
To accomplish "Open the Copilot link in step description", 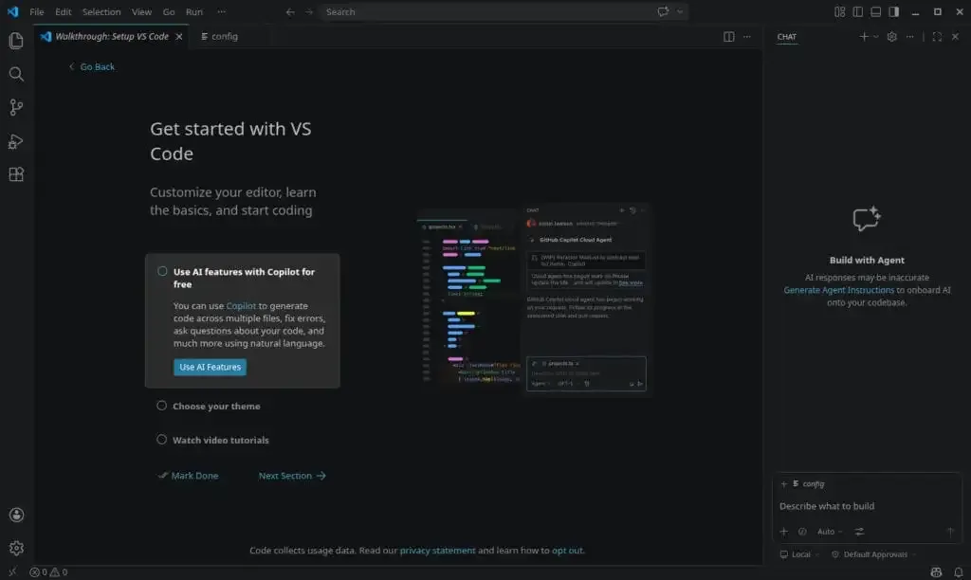I will pyautogui.click(x=241, y=306).
